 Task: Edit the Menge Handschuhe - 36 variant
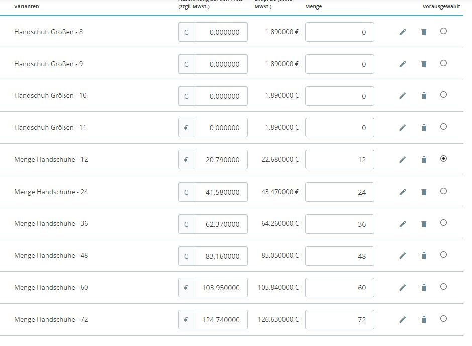pos(403,224)
